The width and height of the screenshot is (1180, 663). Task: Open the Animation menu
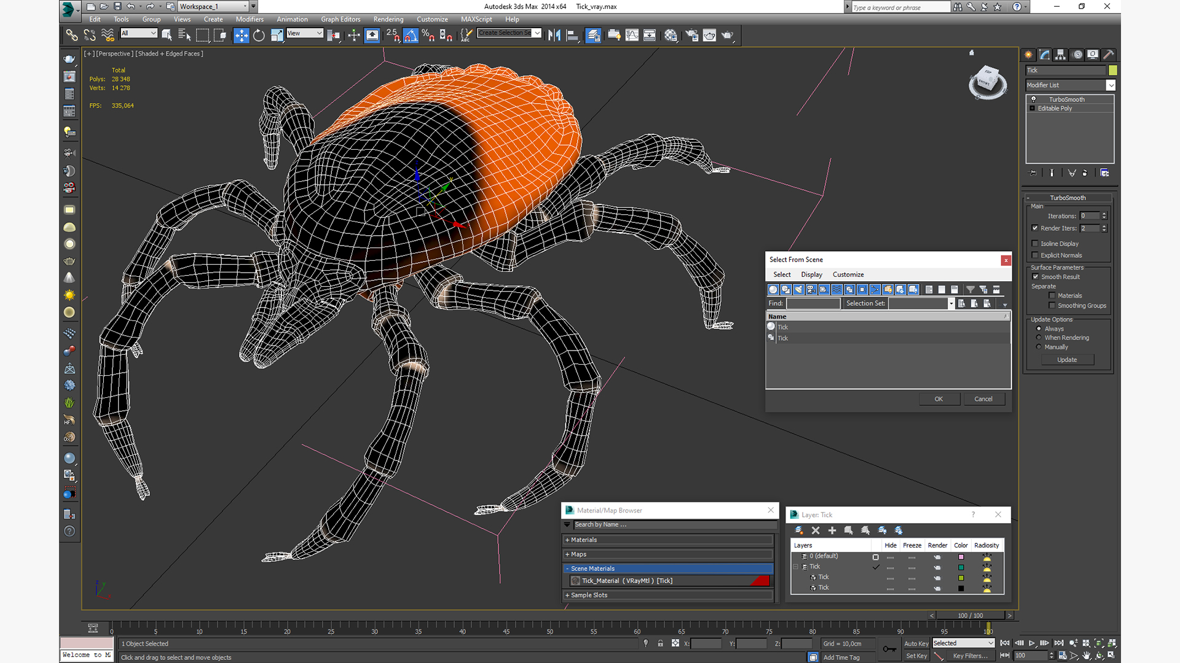click(x=292, y=20)
